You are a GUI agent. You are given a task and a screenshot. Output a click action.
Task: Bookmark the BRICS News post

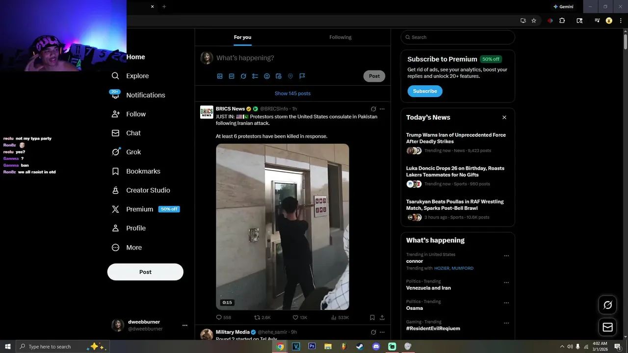pyautogui.click(x=372, y=318)
